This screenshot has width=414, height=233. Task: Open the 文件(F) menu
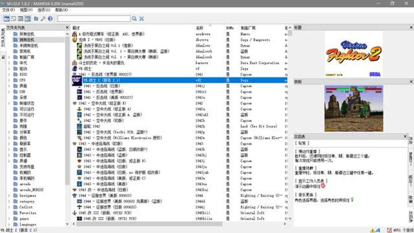pos(9,10)
